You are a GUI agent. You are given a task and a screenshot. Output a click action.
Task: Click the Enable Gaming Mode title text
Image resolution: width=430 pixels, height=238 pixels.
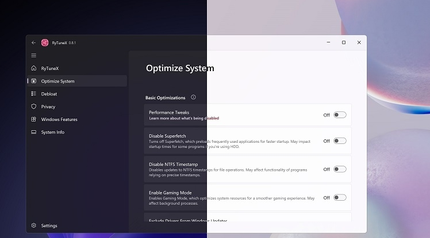[x=170, y=193]
